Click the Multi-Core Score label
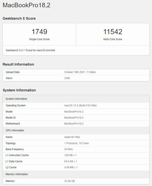152x186 pixels. pyautogui.click(x=113, y=39)
